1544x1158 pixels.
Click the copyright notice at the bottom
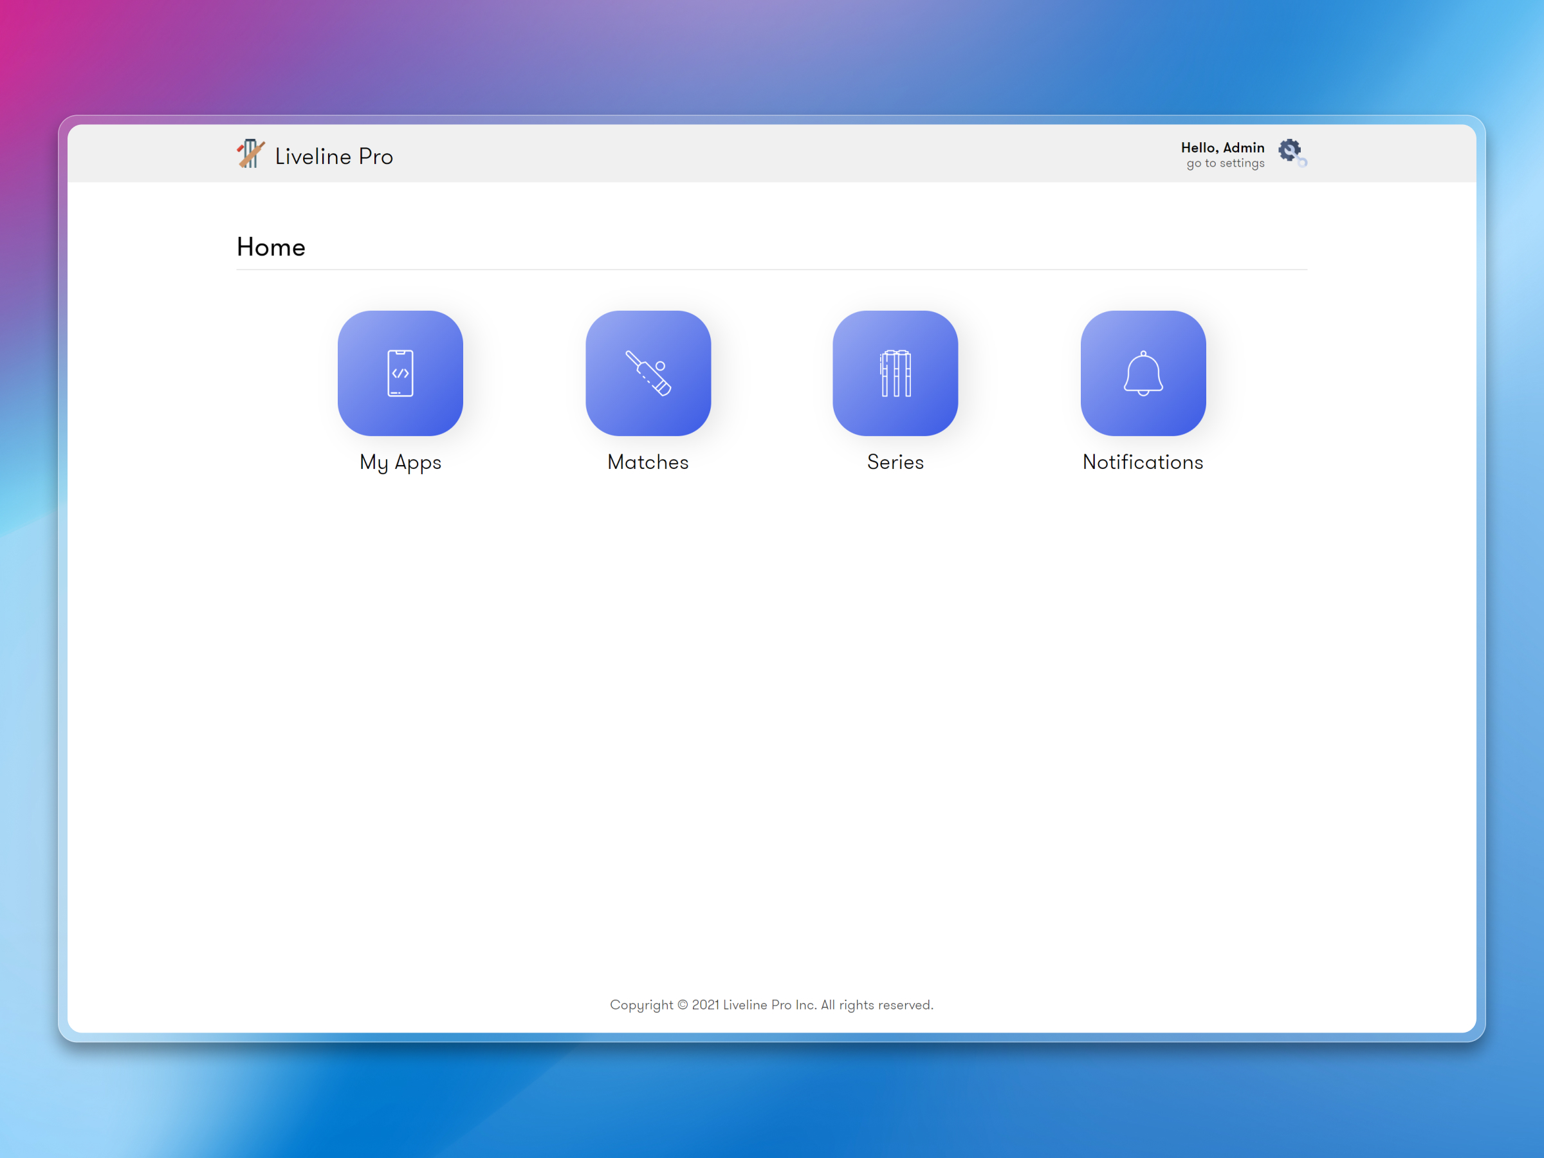(x=772, y=1004)
